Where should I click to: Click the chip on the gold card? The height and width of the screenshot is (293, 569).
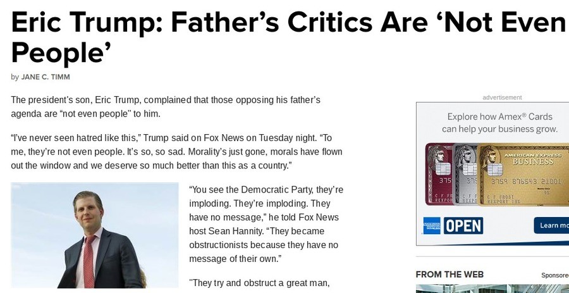pyautogui.click(x=494, y=169)
